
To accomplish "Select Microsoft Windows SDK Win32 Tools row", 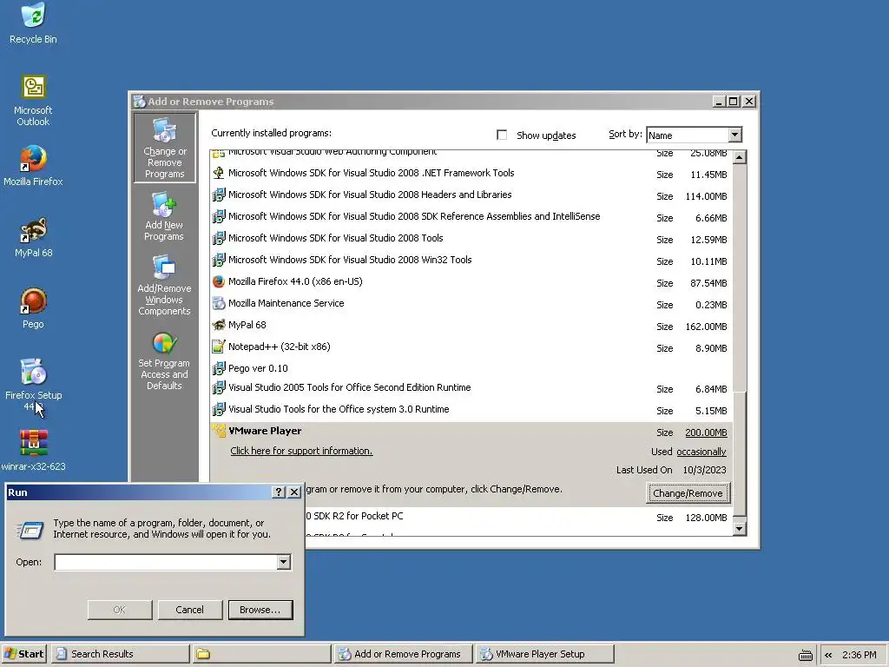I will 471,261.
